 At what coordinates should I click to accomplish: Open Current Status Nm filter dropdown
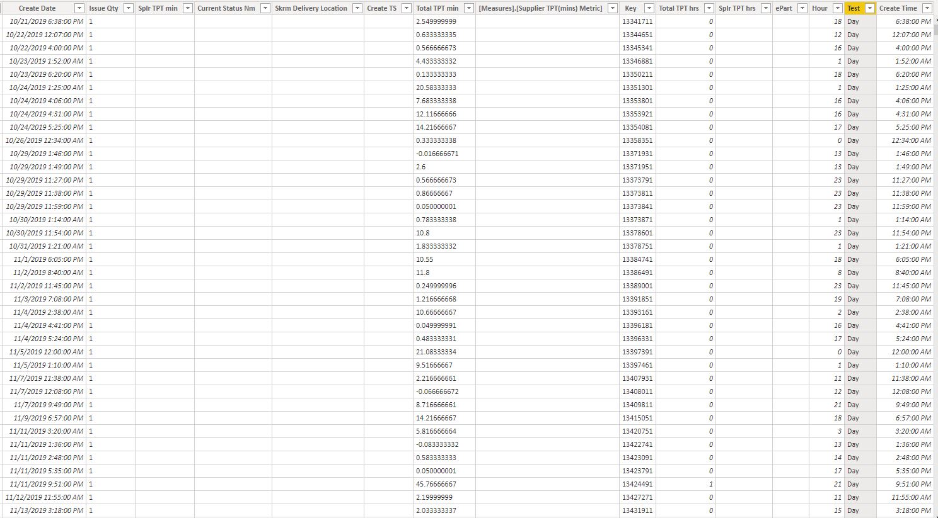[265, 8]
